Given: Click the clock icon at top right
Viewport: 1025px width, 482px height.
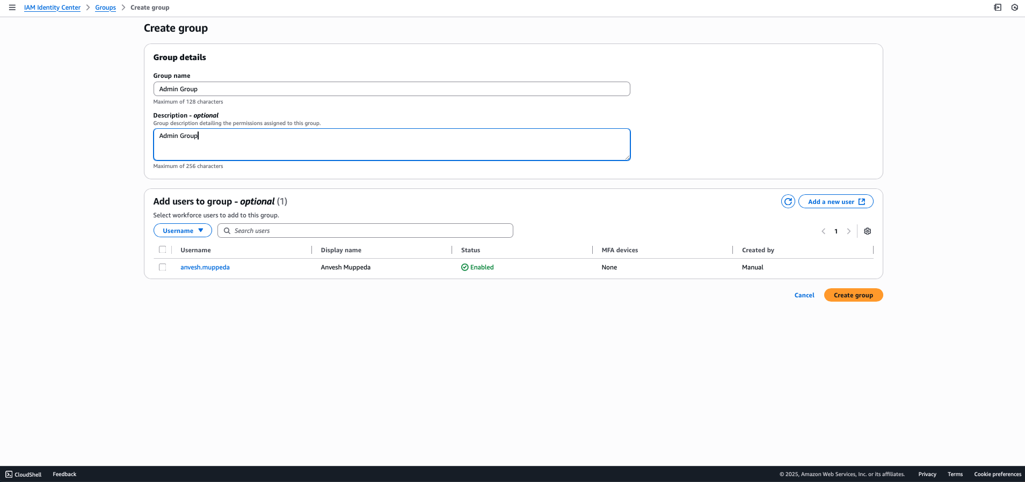Looking at the screenshot, I should (1014, 8).
